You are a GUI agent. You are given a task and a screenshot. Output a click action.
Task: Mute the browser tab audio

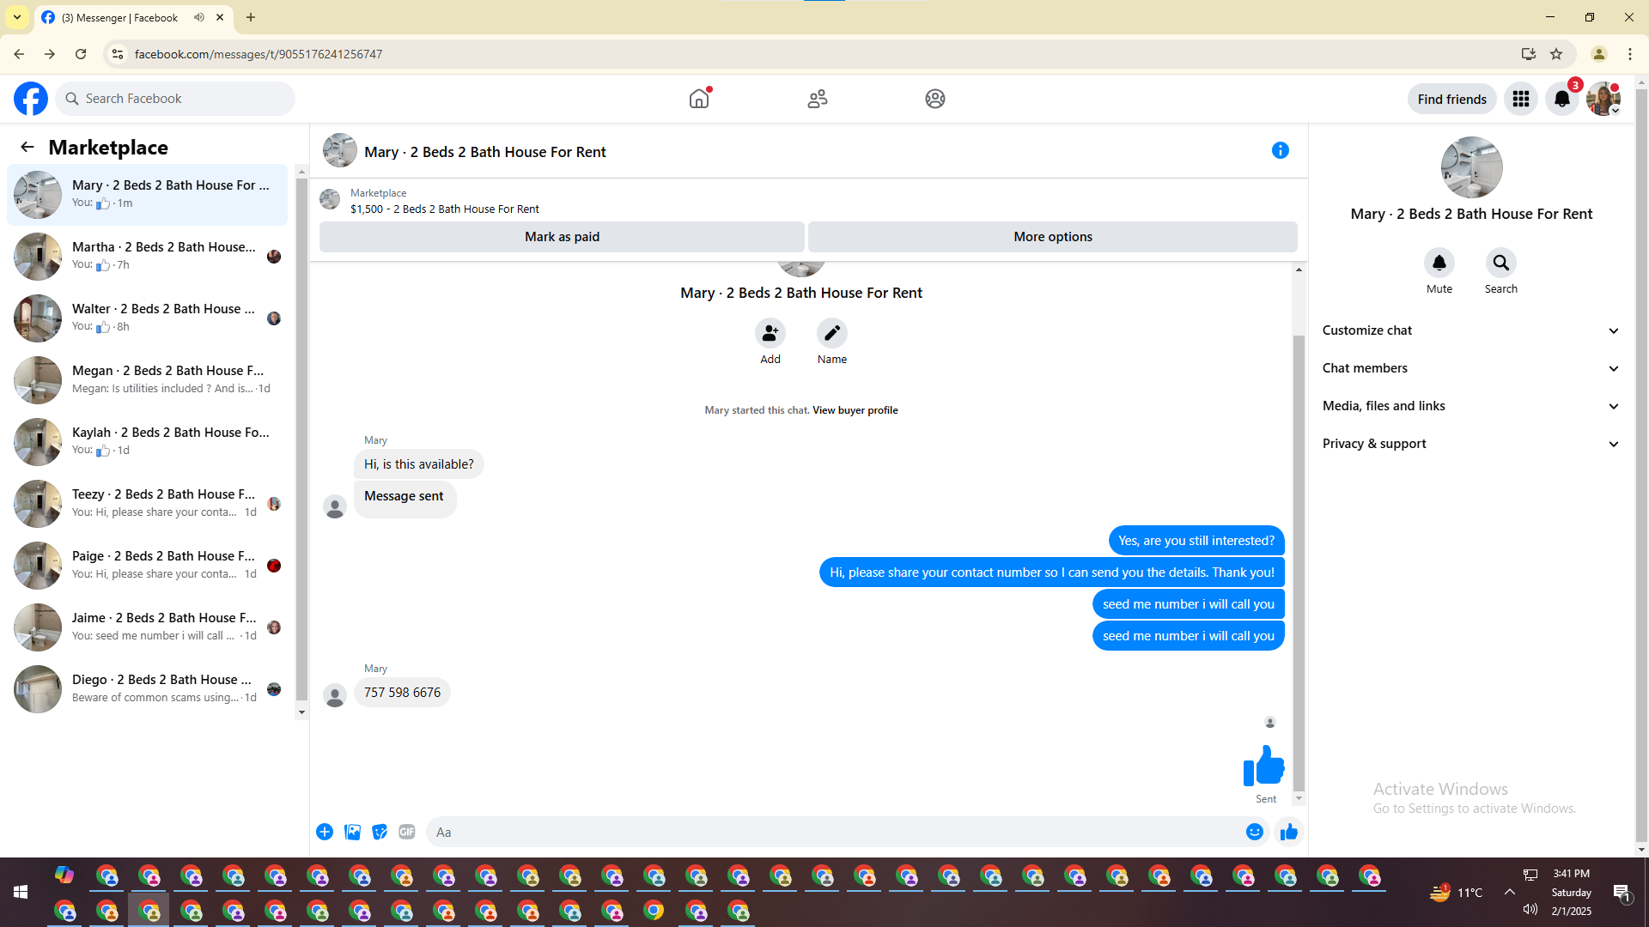click(x=199, y=17)
